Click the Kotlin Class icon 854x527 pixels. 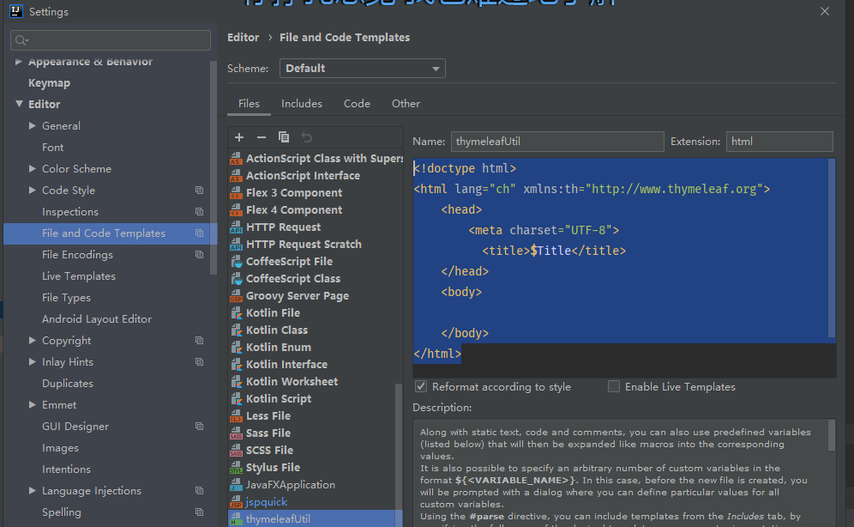coord(236,330)
